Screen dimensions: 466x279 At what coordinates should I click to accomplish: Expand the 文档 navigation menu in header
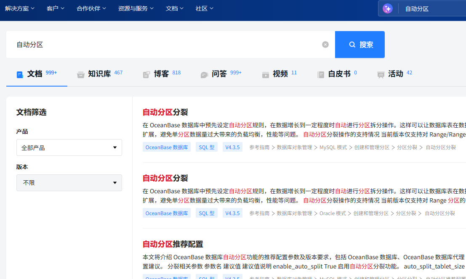click(x=174, y=8)
